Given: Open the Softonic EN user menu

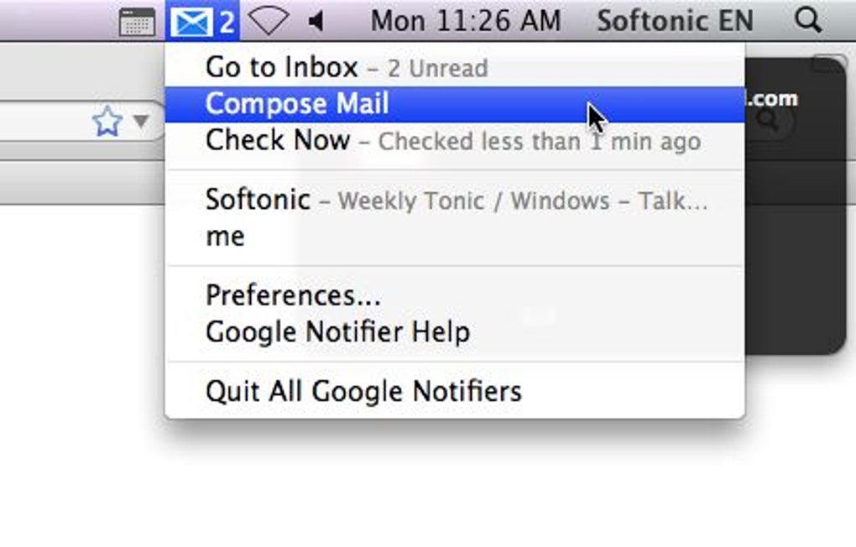Looking at the screenshot, I should 675,21.
